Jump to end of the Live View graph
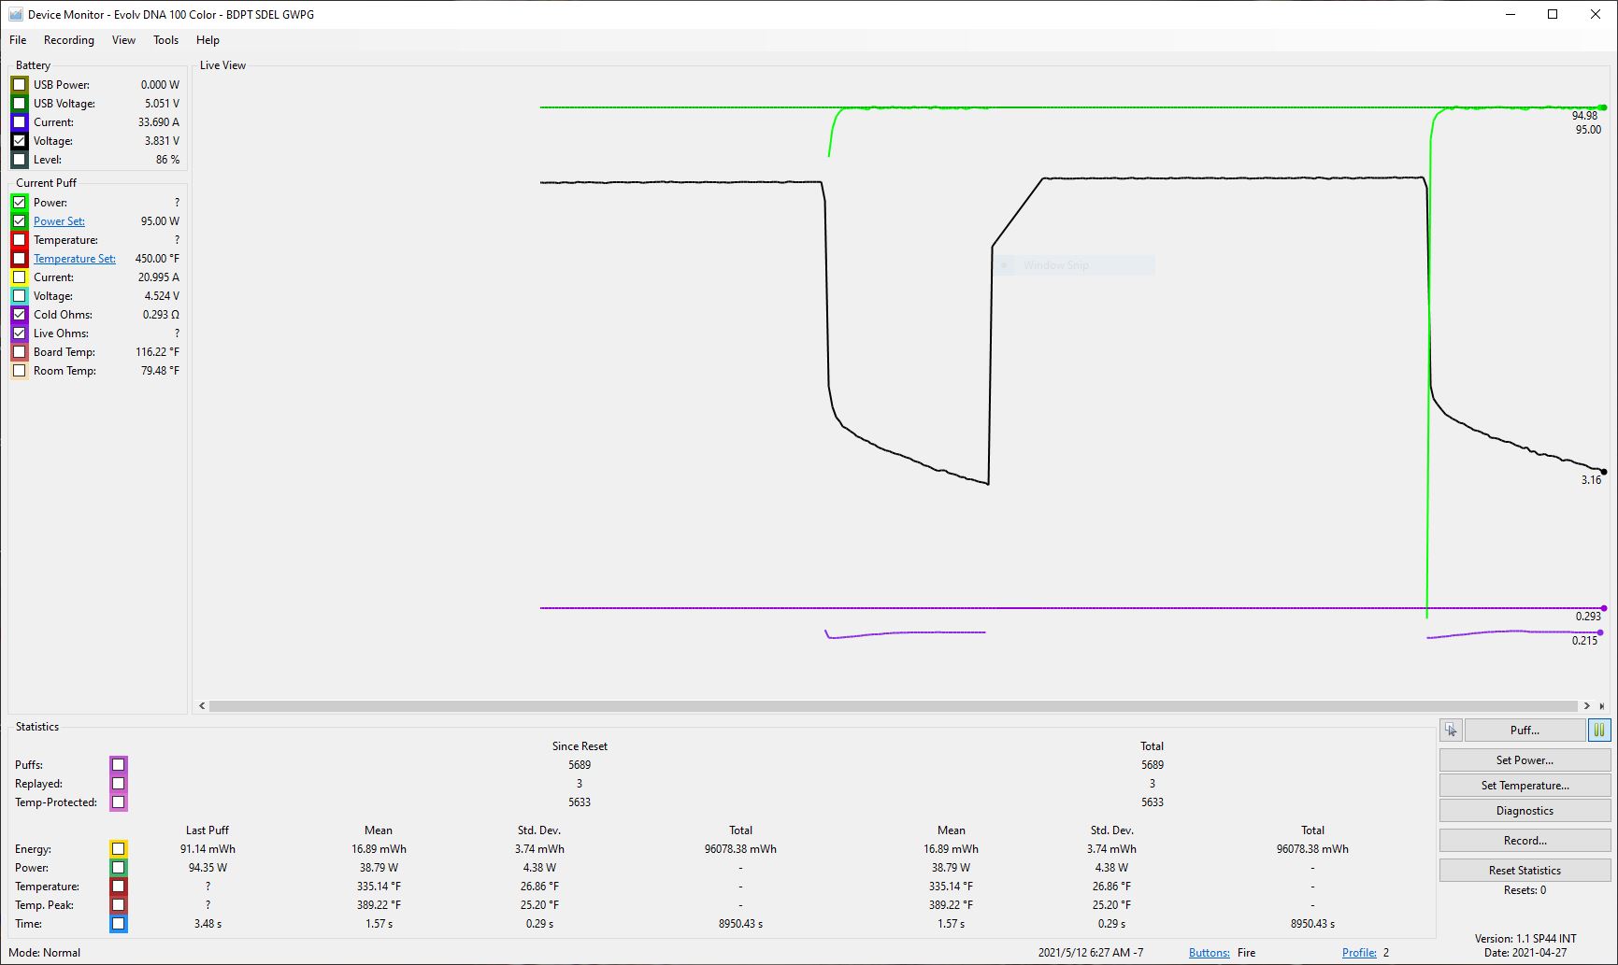The height and width of the screenshot is (965, 1618). (1602, 706)
